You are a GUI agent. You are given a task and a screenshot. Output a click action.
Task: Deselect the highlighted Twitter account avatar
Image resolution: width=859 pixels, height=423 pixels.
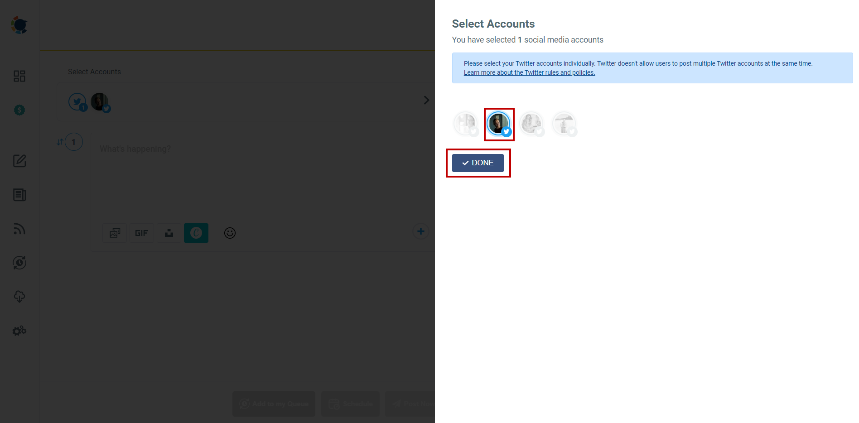499,123
